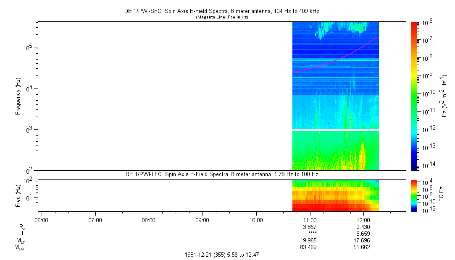Click the 09:00 time axis label
Image resolution: width=455 pixels, height=260 pixels.
point(203,220)
